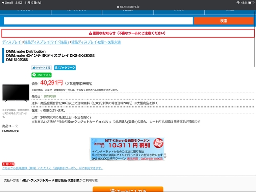Tap the battery indicator icon
Image resolution: width=256 pixels, height=192 pixels.
251,3
